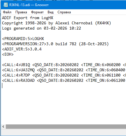The height and width of the screenshot is (136, 126).
Task: Click the Notepad icon in title bar
Action: 6,5
